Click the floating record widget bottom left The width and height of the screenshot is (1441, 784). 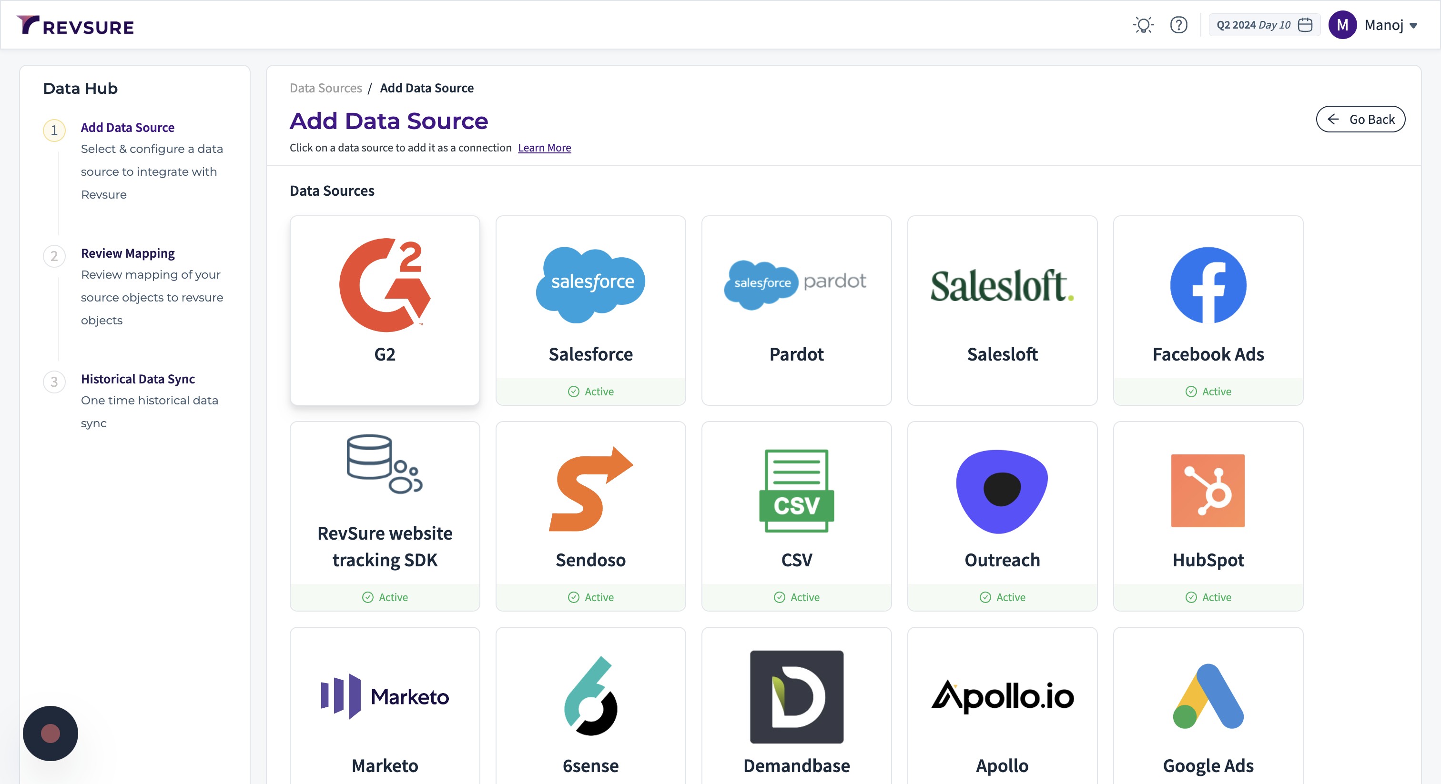click(x=51, y=733)
